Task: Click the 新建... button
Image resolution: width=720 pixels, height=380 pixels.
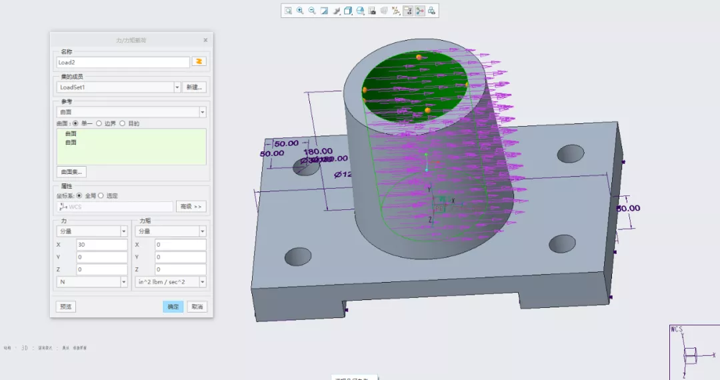Action: [x=194, y=87]
